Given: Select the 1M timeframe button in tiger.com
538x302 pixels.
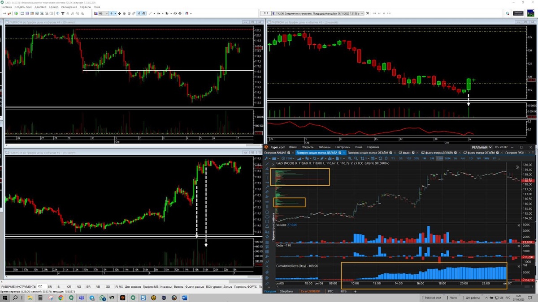Looking at the screenshot, I should point(425,157).
